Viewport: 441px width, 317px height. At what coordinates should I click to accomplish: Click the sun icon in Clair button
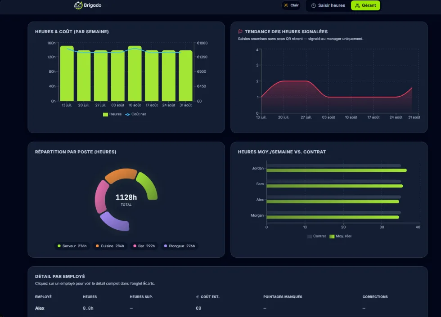[x=286, y=5]
